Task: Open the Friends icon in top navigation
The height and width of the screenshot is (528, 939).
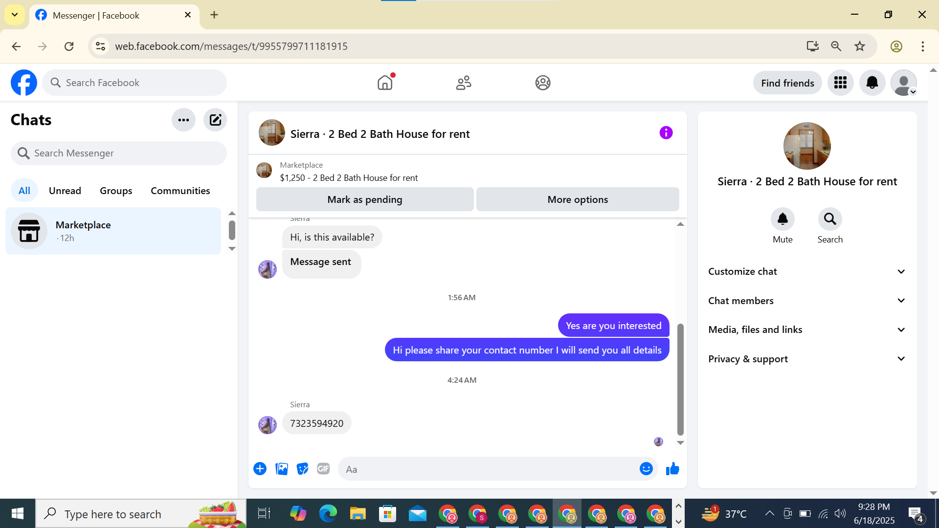Action: 464,83
